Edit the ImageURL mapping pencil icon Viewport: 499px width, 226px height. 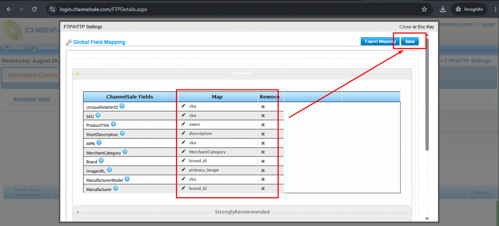point(183,170)
